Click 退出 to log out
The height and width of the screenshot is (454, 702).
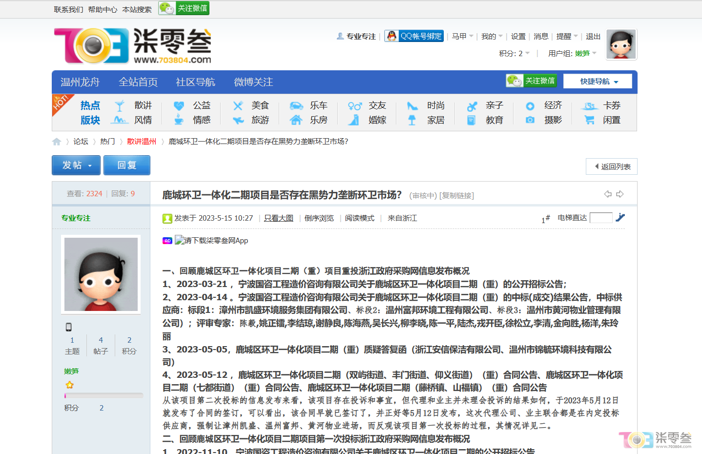pos(593,36)
